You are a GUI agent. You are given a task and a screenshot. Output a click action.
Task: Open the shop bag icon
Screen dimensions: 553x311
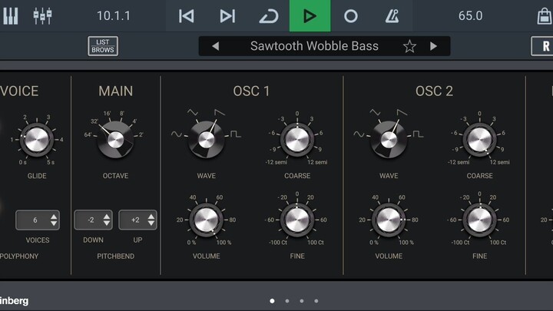tap(544, 15)
